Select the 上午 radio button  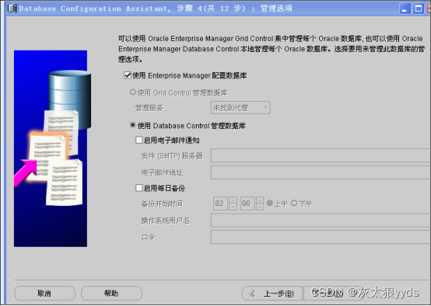pos(270,203)
